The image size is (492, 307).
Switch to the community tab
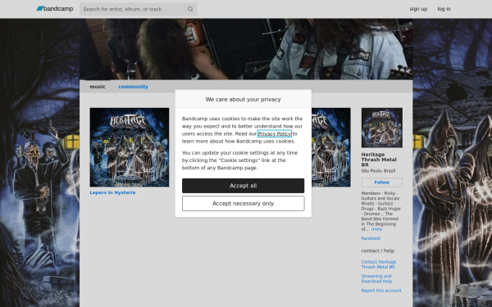coord(133,87)
